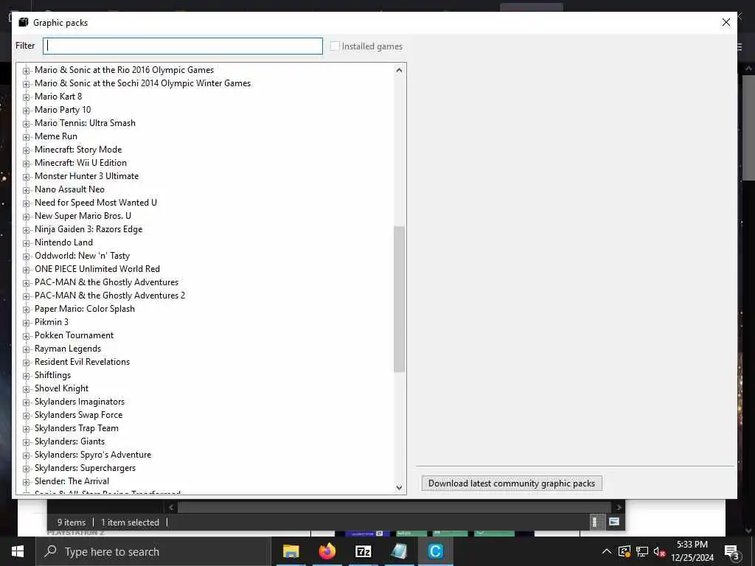Open Firefox from the taskbar
The image size is (755, 566).
pos(327,551)
